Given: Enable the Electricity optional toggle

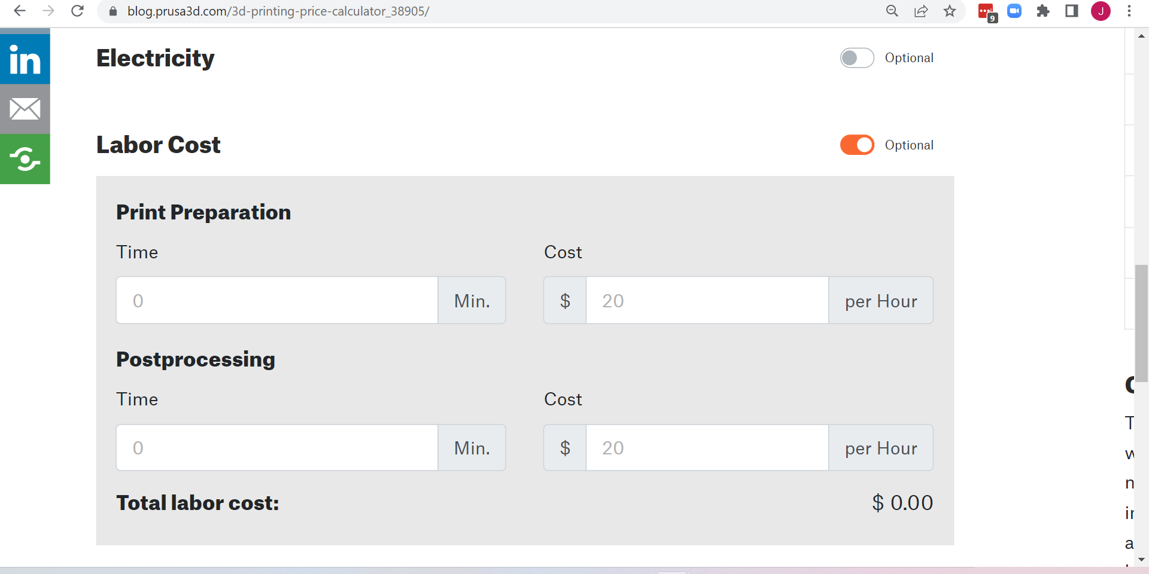Looking at the screenshot, I should tap(857, 58).
